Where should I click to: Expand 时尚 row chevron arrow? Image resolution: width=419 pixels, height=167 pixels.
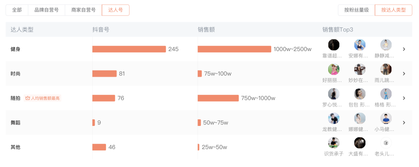[x=404, y=74]
